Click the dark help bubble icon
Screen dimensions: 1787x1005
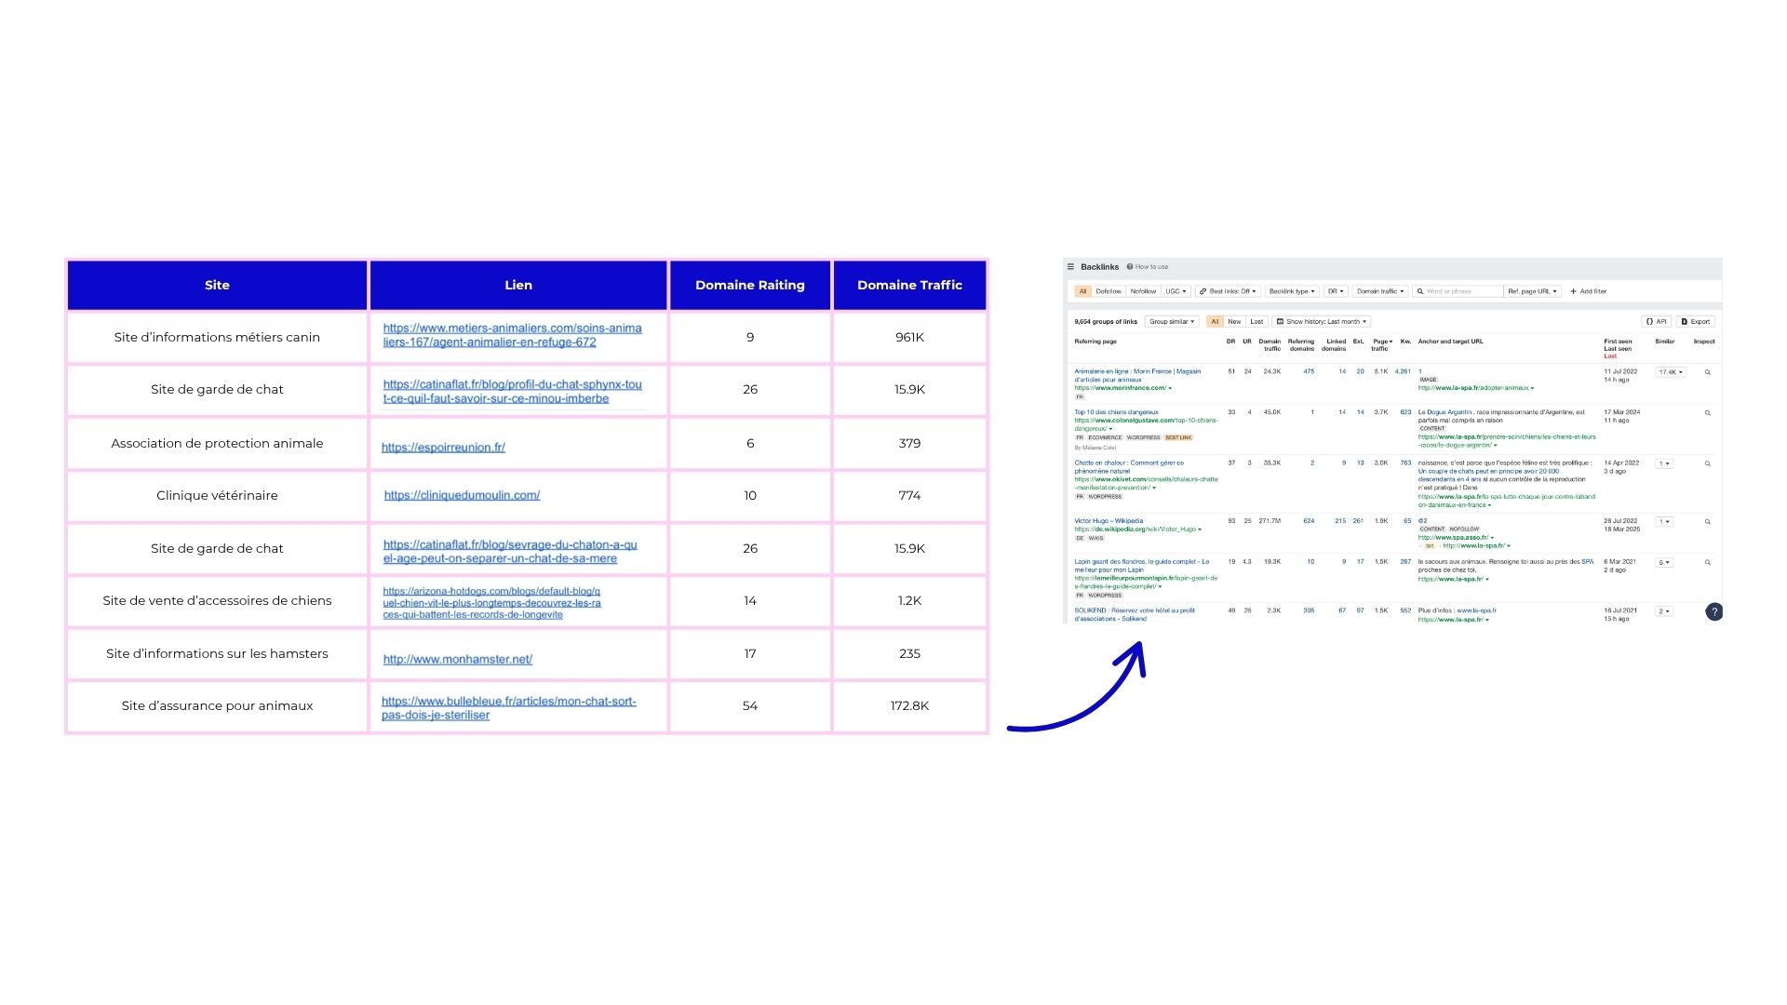click(1714, 611)
